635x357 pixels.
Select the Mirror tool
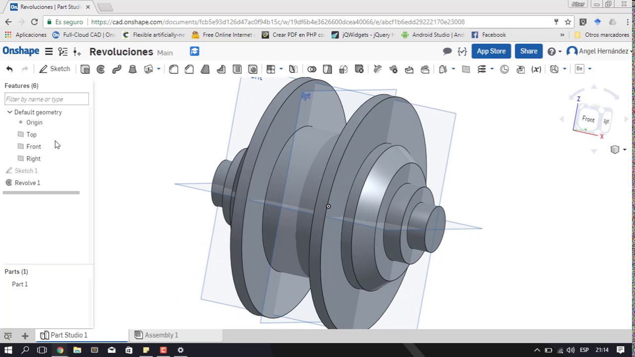294,69
